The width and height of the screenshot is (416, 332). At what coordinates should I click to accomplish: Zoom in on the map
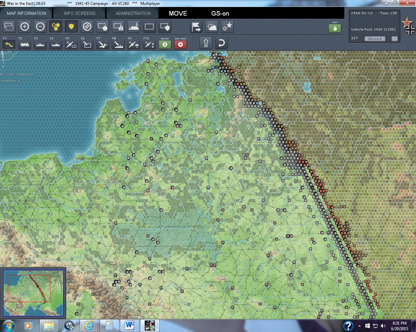24,27
